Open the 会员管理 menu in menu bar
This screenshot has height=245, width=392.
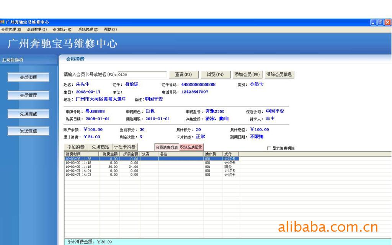[11, 29]
